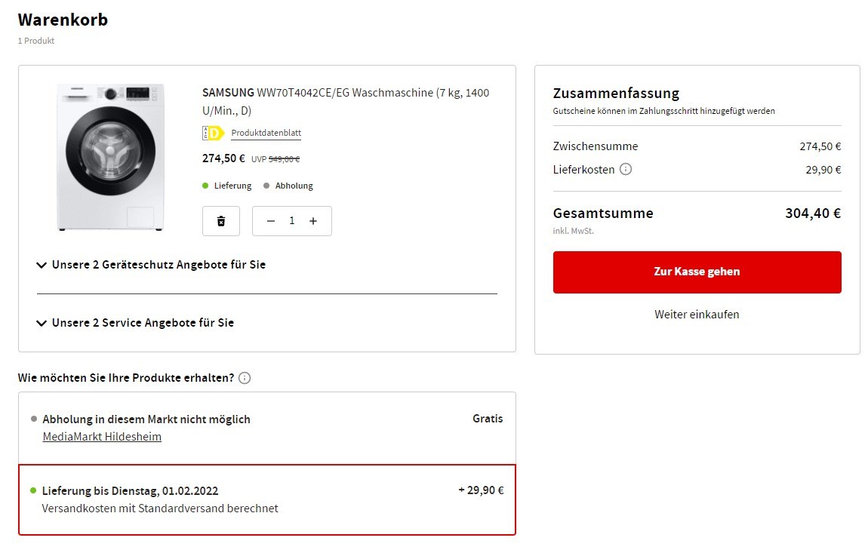Click info icon beside product delivery question
This screenshot has width=868, height=553.
click(x=245, y=378)
